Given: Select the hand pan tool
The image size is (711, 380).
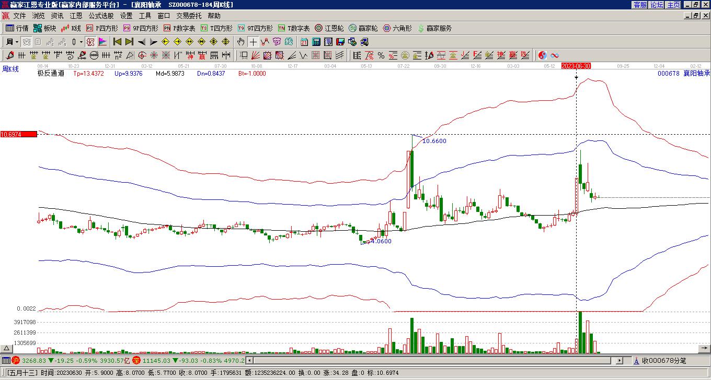Looking at the screenshot, I should (x=240, y=42).
